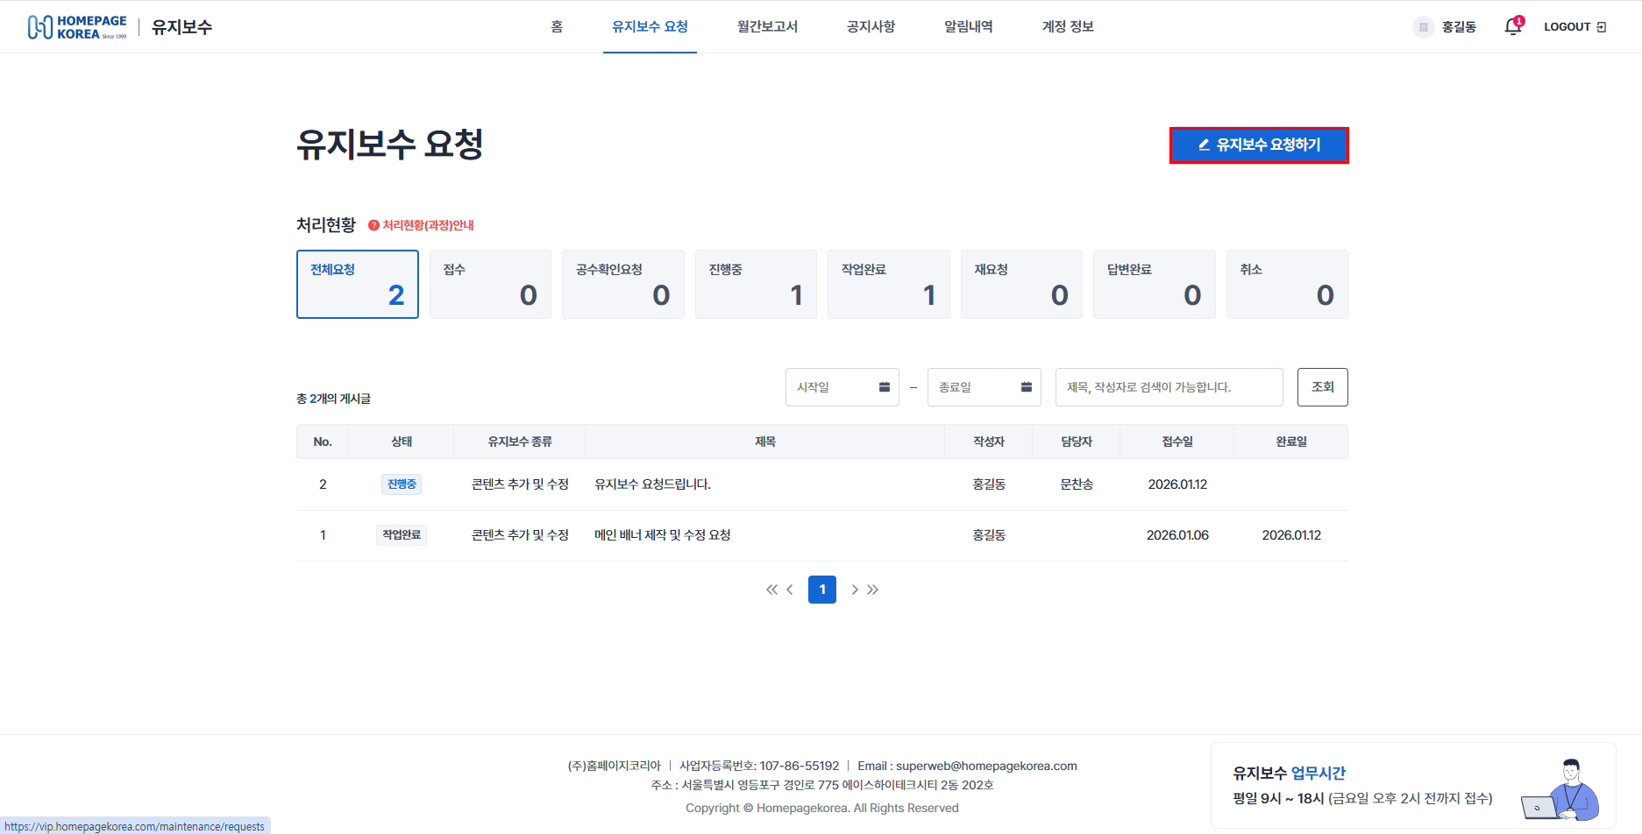Click the question mark icon beside 처리현황
Image resolution: width=1642 pixels, height=834 pixels.
click(373, 224)
